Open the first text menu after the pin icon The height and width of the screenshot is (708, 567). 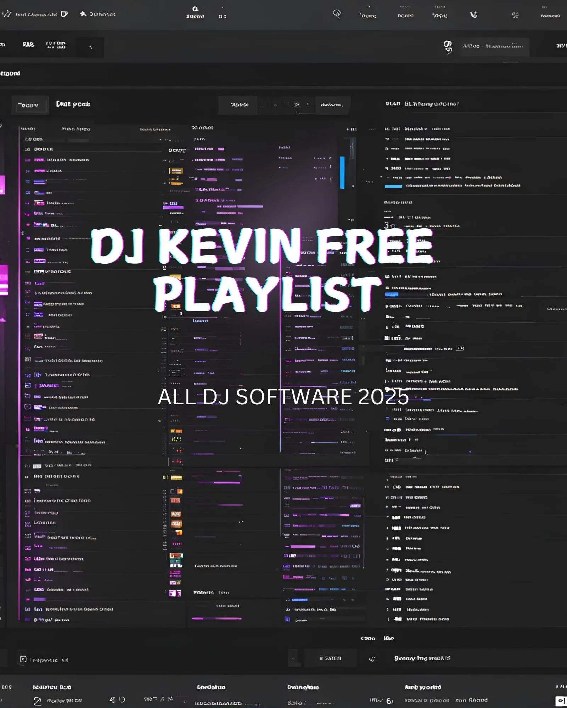pyautogui.click(x=368, y=16)
